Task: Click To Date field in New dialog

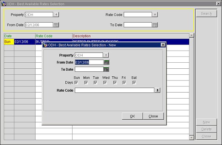Action: [89, 69]
